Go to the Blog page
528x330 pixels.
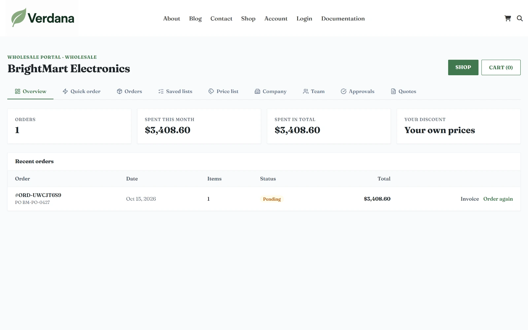pos(195,18)
